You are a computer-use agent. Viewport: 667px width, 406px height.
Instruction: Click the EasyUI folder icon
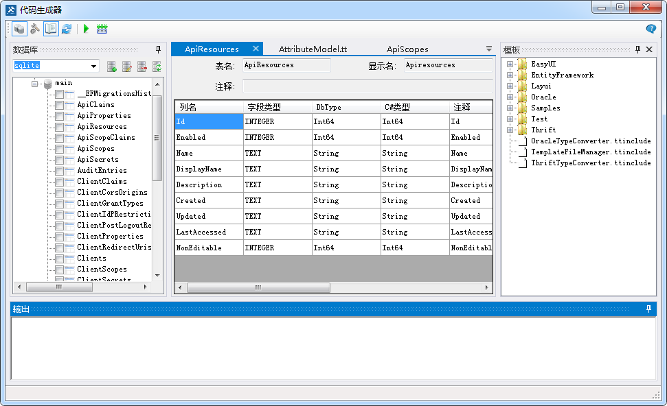522,64
